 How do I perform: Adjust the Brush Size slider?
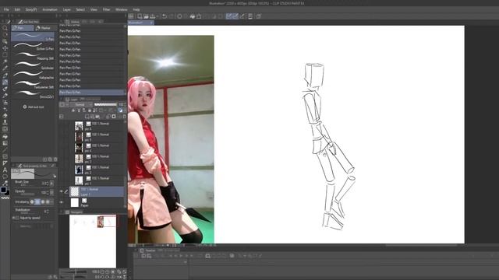click(x=27, y=185)
